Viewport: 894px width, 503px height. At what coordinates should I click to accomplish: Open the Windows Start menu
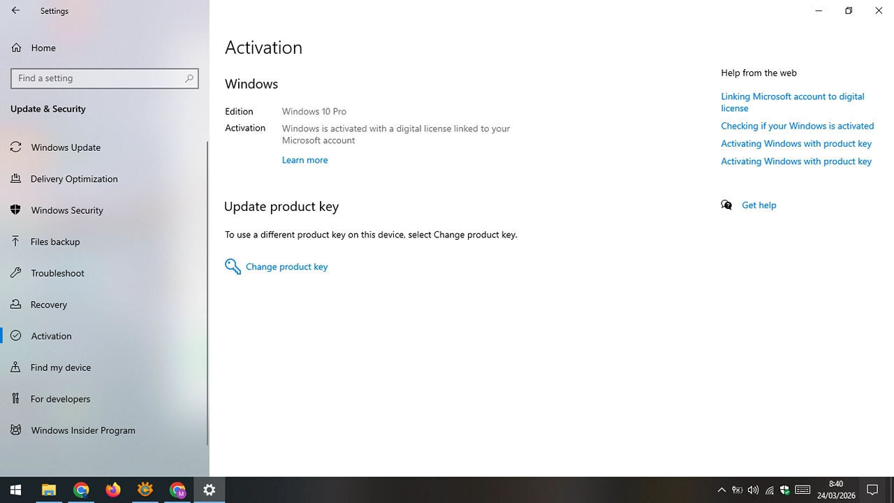pos(16,490)
